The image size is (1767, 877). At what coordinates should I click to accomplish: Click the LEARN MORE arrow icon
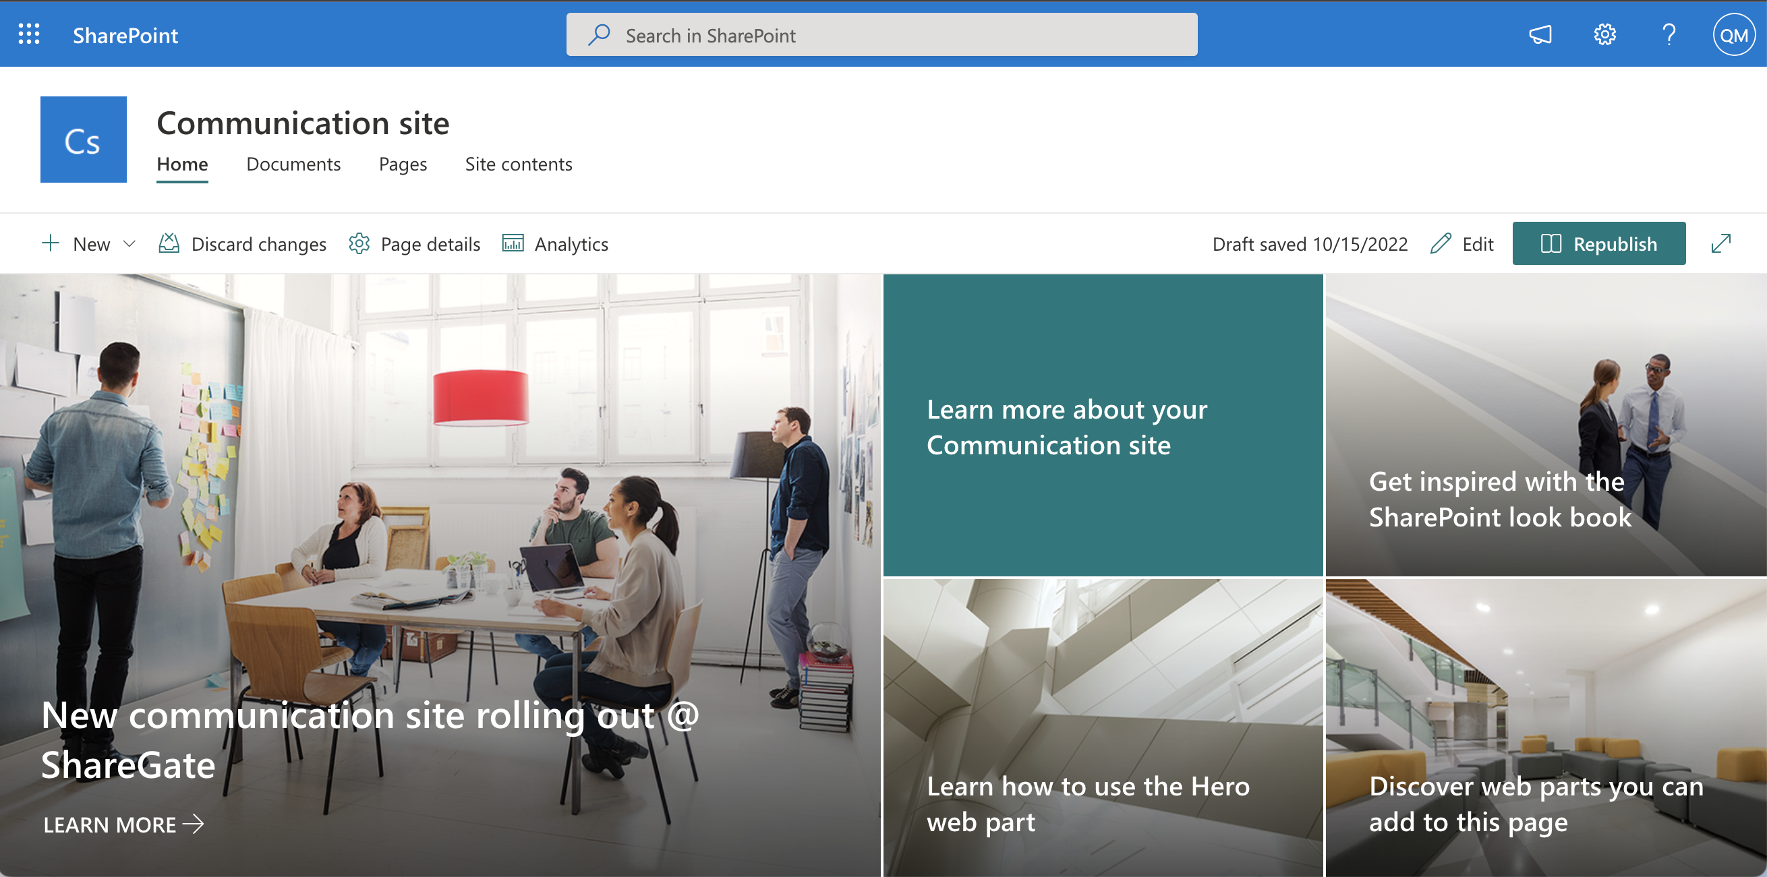(194, 824)
